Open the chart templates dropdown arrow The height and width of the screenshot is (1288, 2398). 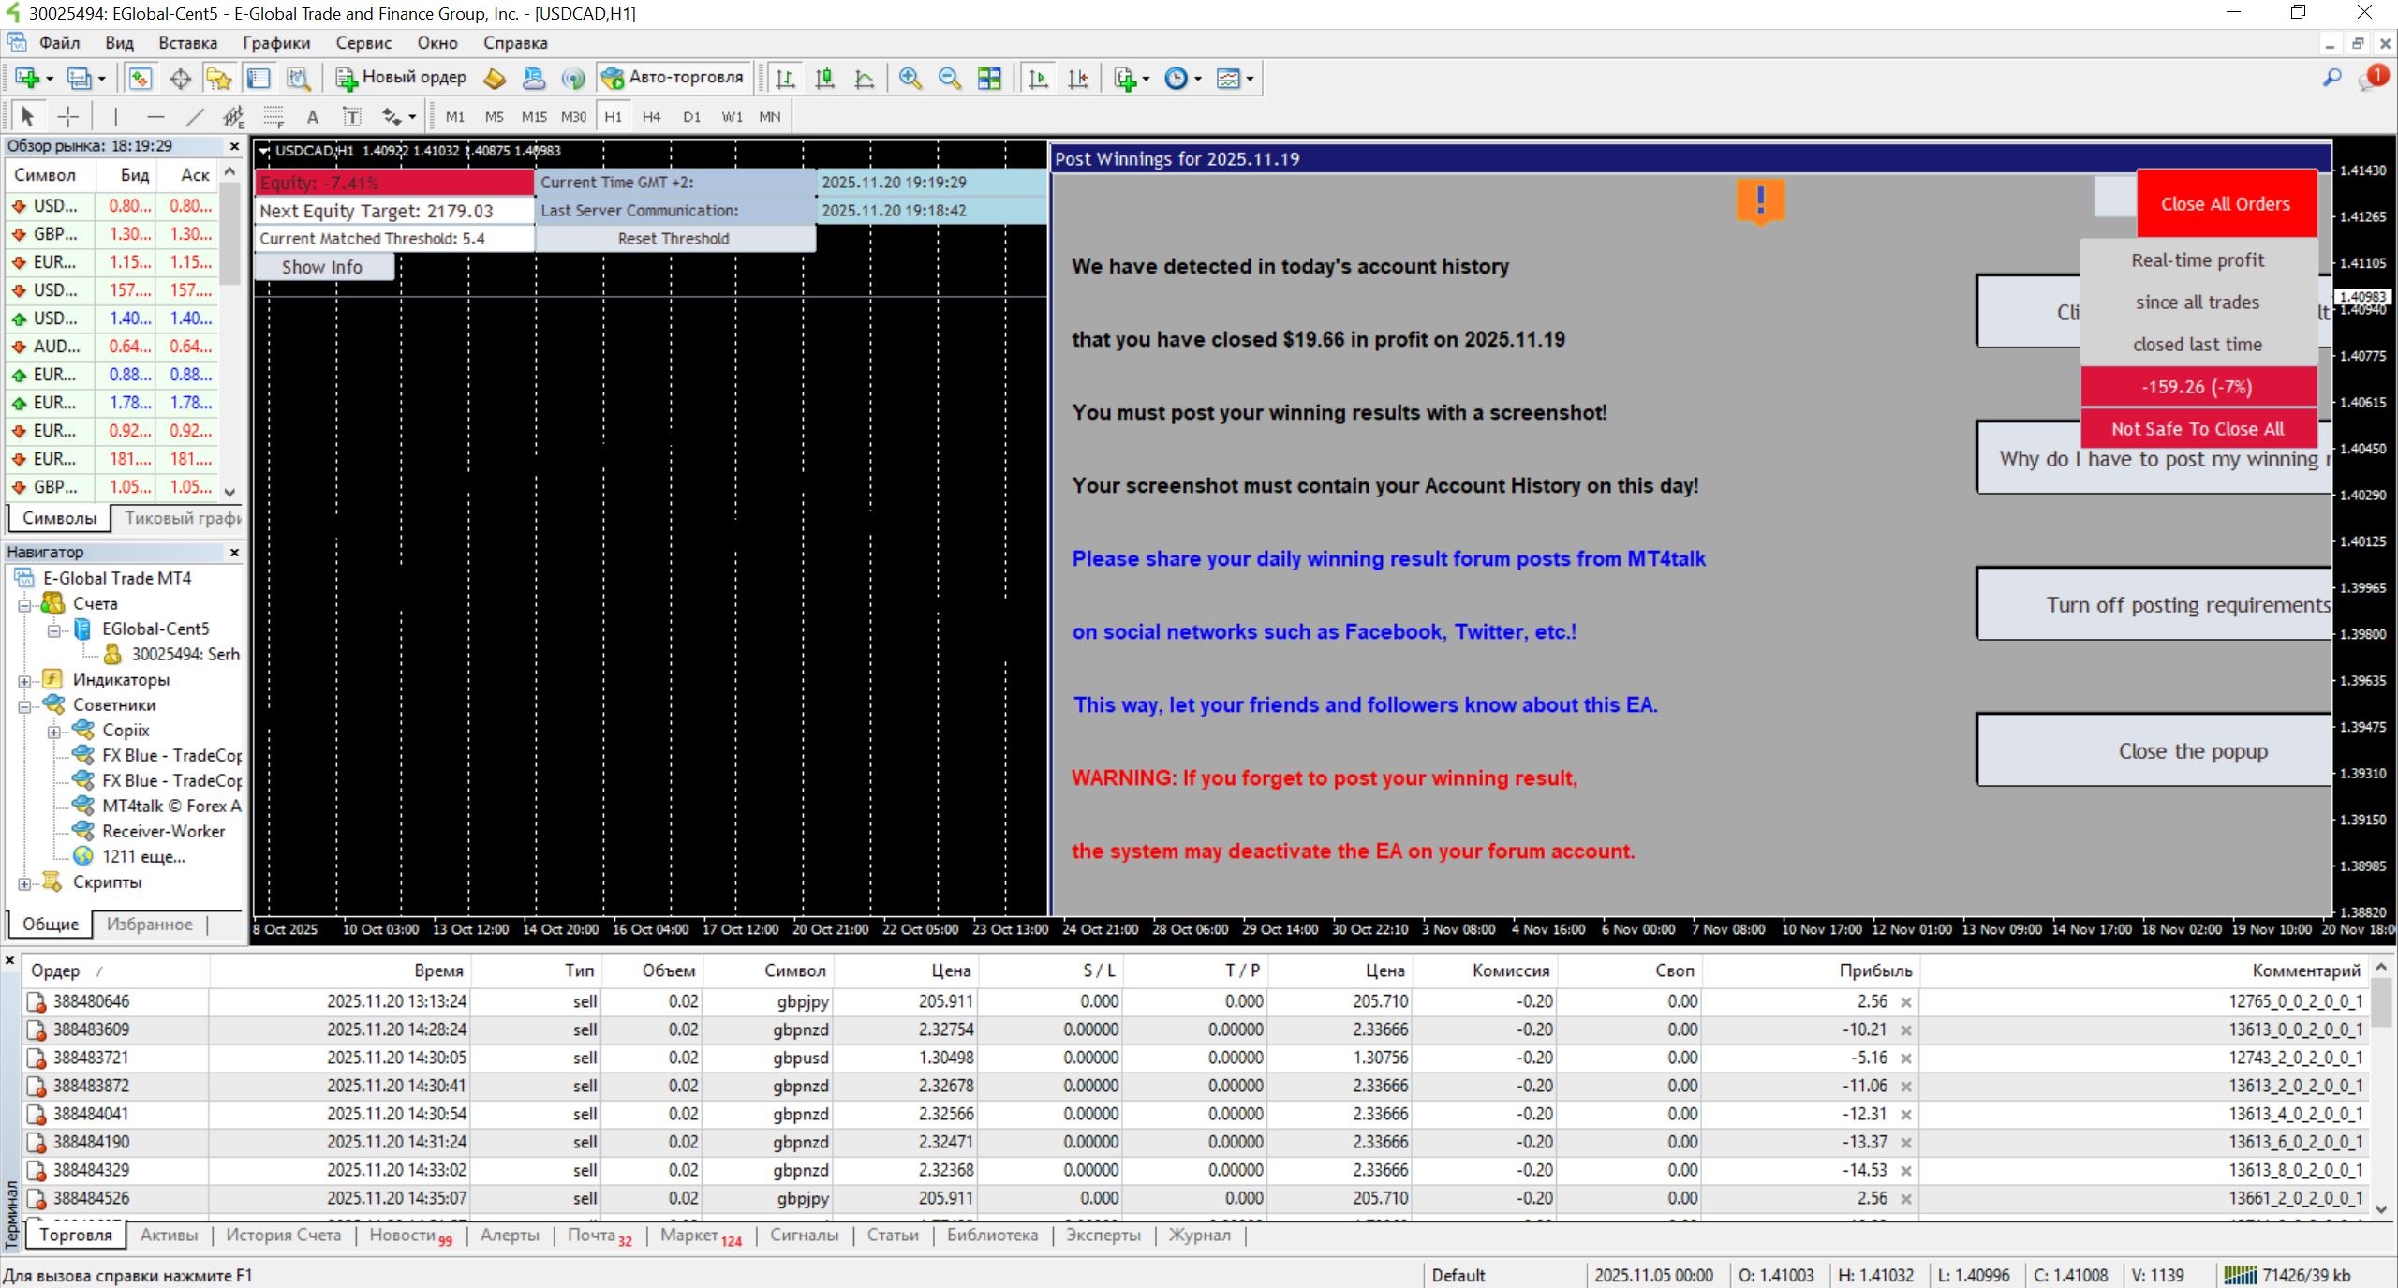point(1250,80)
